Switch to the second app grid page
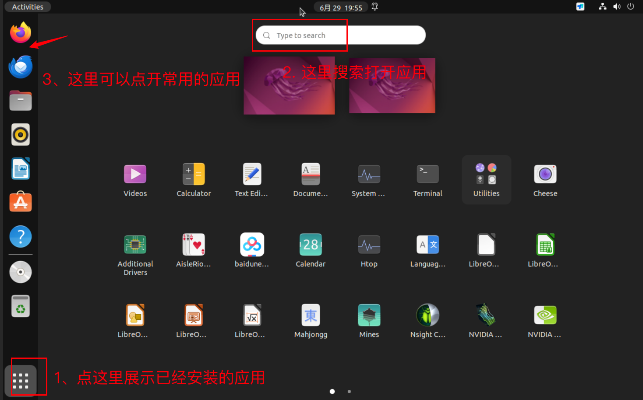Viewport: 643px width, 400px height. pyautogui.click(x=349, y=391)
